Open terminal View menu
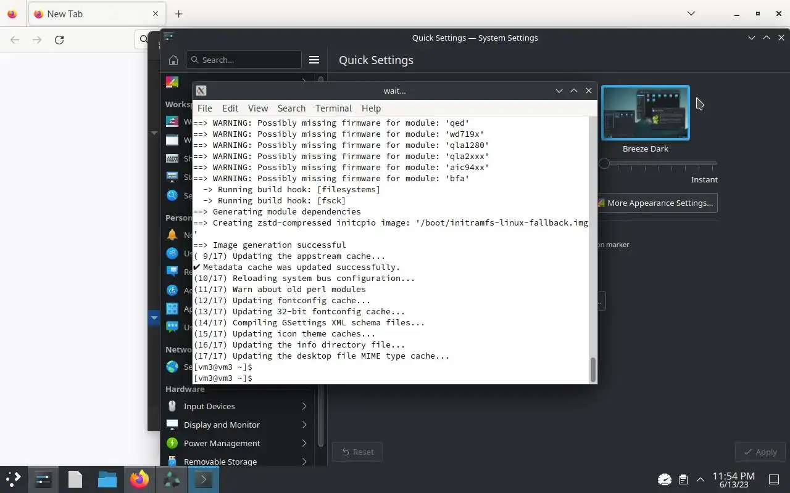 coord(258,108)
